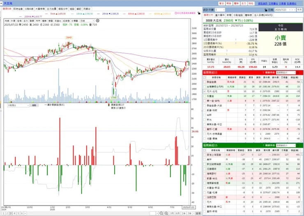Switch to the 即時走勢 tab
The image size is (304, 216).
pyautogui.click(x=18, y=9)
